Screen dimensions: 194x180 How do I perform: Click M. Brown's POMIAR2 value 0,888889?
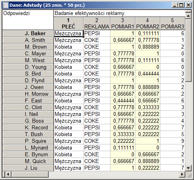(148, 47)
